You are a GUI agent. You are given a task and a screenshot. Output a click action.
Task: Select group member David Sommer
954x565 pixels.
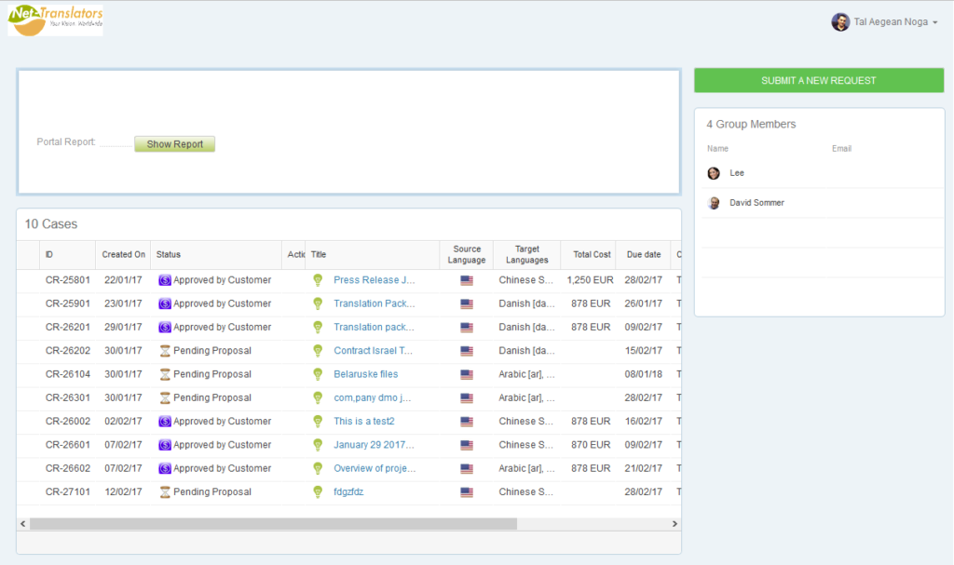point(756,203)
